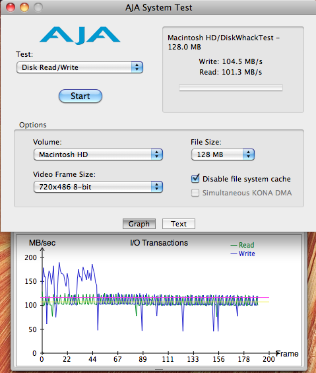
Task: Toggle Simultaneous KONA DMA checkbox
Action: 195,193
